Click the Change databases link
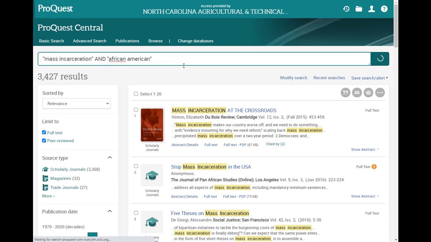 [196, 41]
